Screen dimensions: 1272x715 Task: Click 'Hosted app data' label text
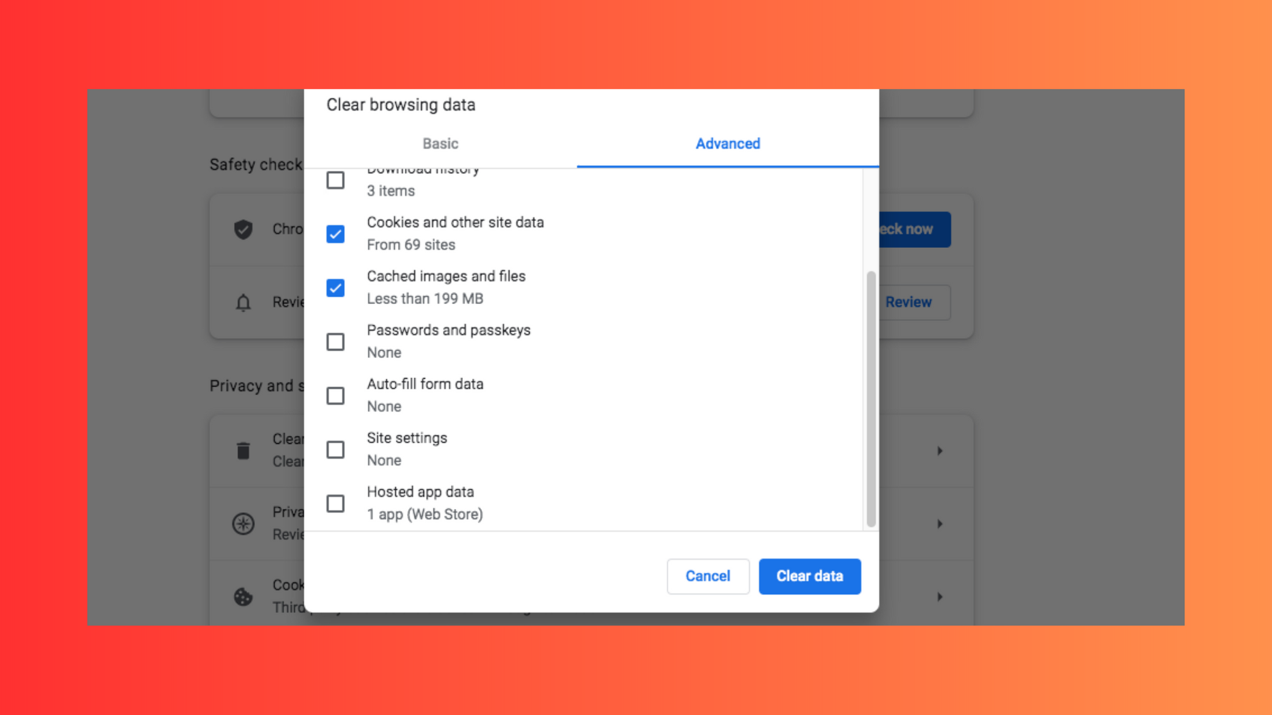pos(420,492)
